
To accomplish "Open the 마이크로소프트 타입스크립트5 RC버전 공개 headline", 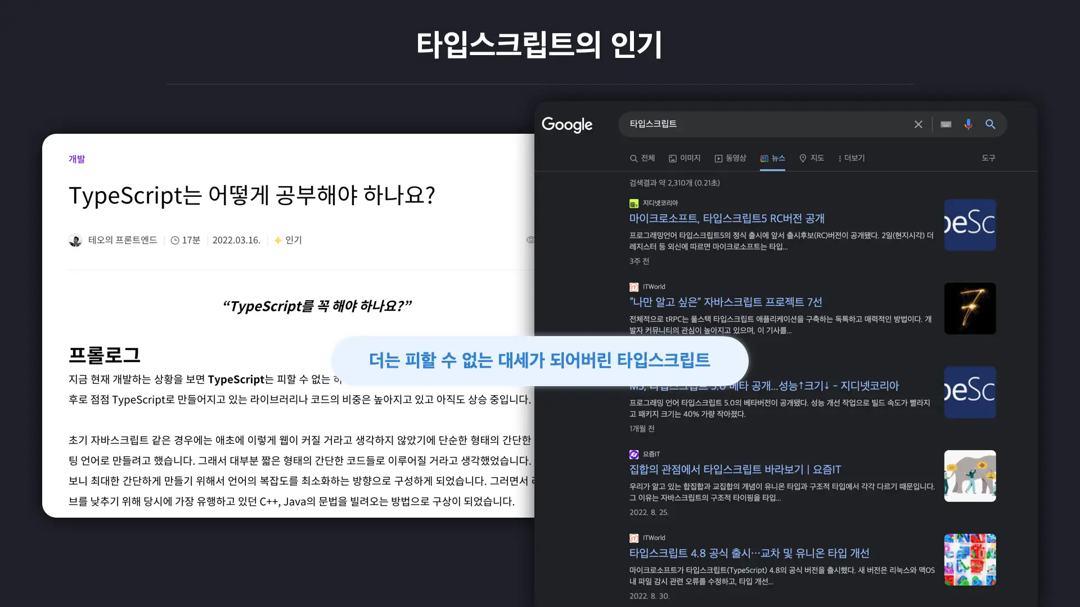I will click(x=727, y=219).
